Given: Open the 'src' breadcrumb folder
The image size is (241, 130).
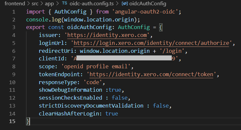Looking at the screenshot, I should [35, 3].
